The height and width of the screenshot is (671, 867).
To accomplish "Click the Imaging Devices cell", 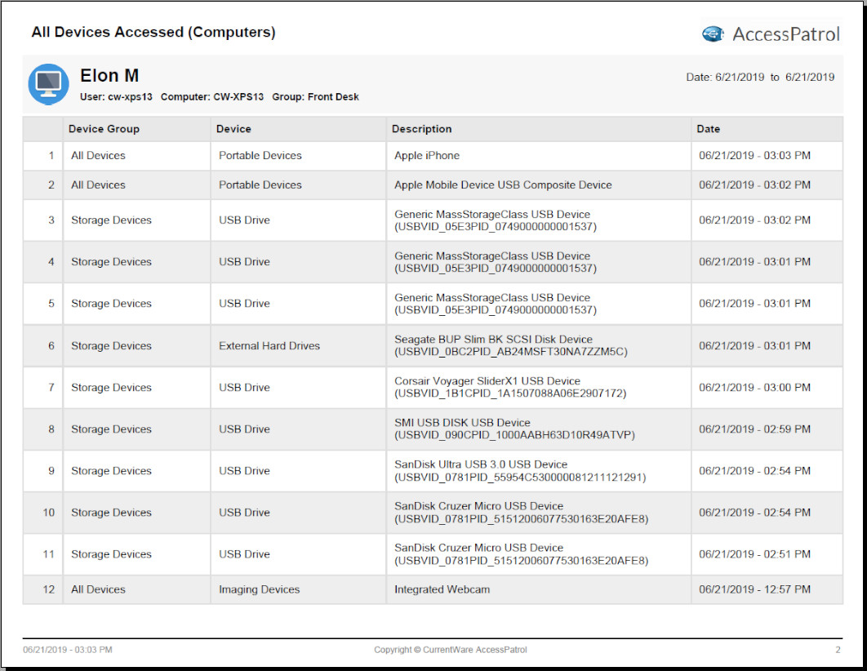I will point(259,589).
